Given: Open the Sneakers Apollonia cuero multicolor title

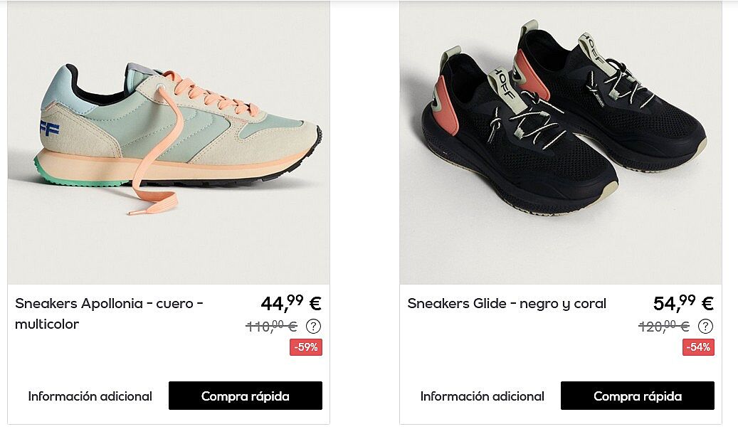Looking at the screenshot, I should (x=109, y=313).
